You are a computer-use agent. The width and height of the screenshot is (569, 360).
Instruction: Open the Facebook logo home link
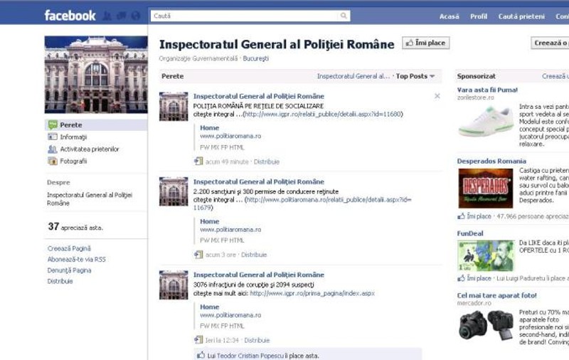[70, 16]
